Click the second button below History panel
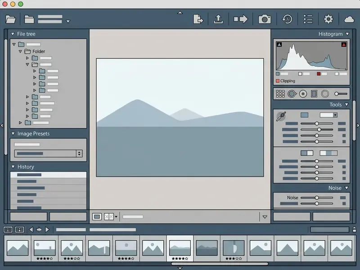This screenshot has height=270, width=360. (68, 216)
